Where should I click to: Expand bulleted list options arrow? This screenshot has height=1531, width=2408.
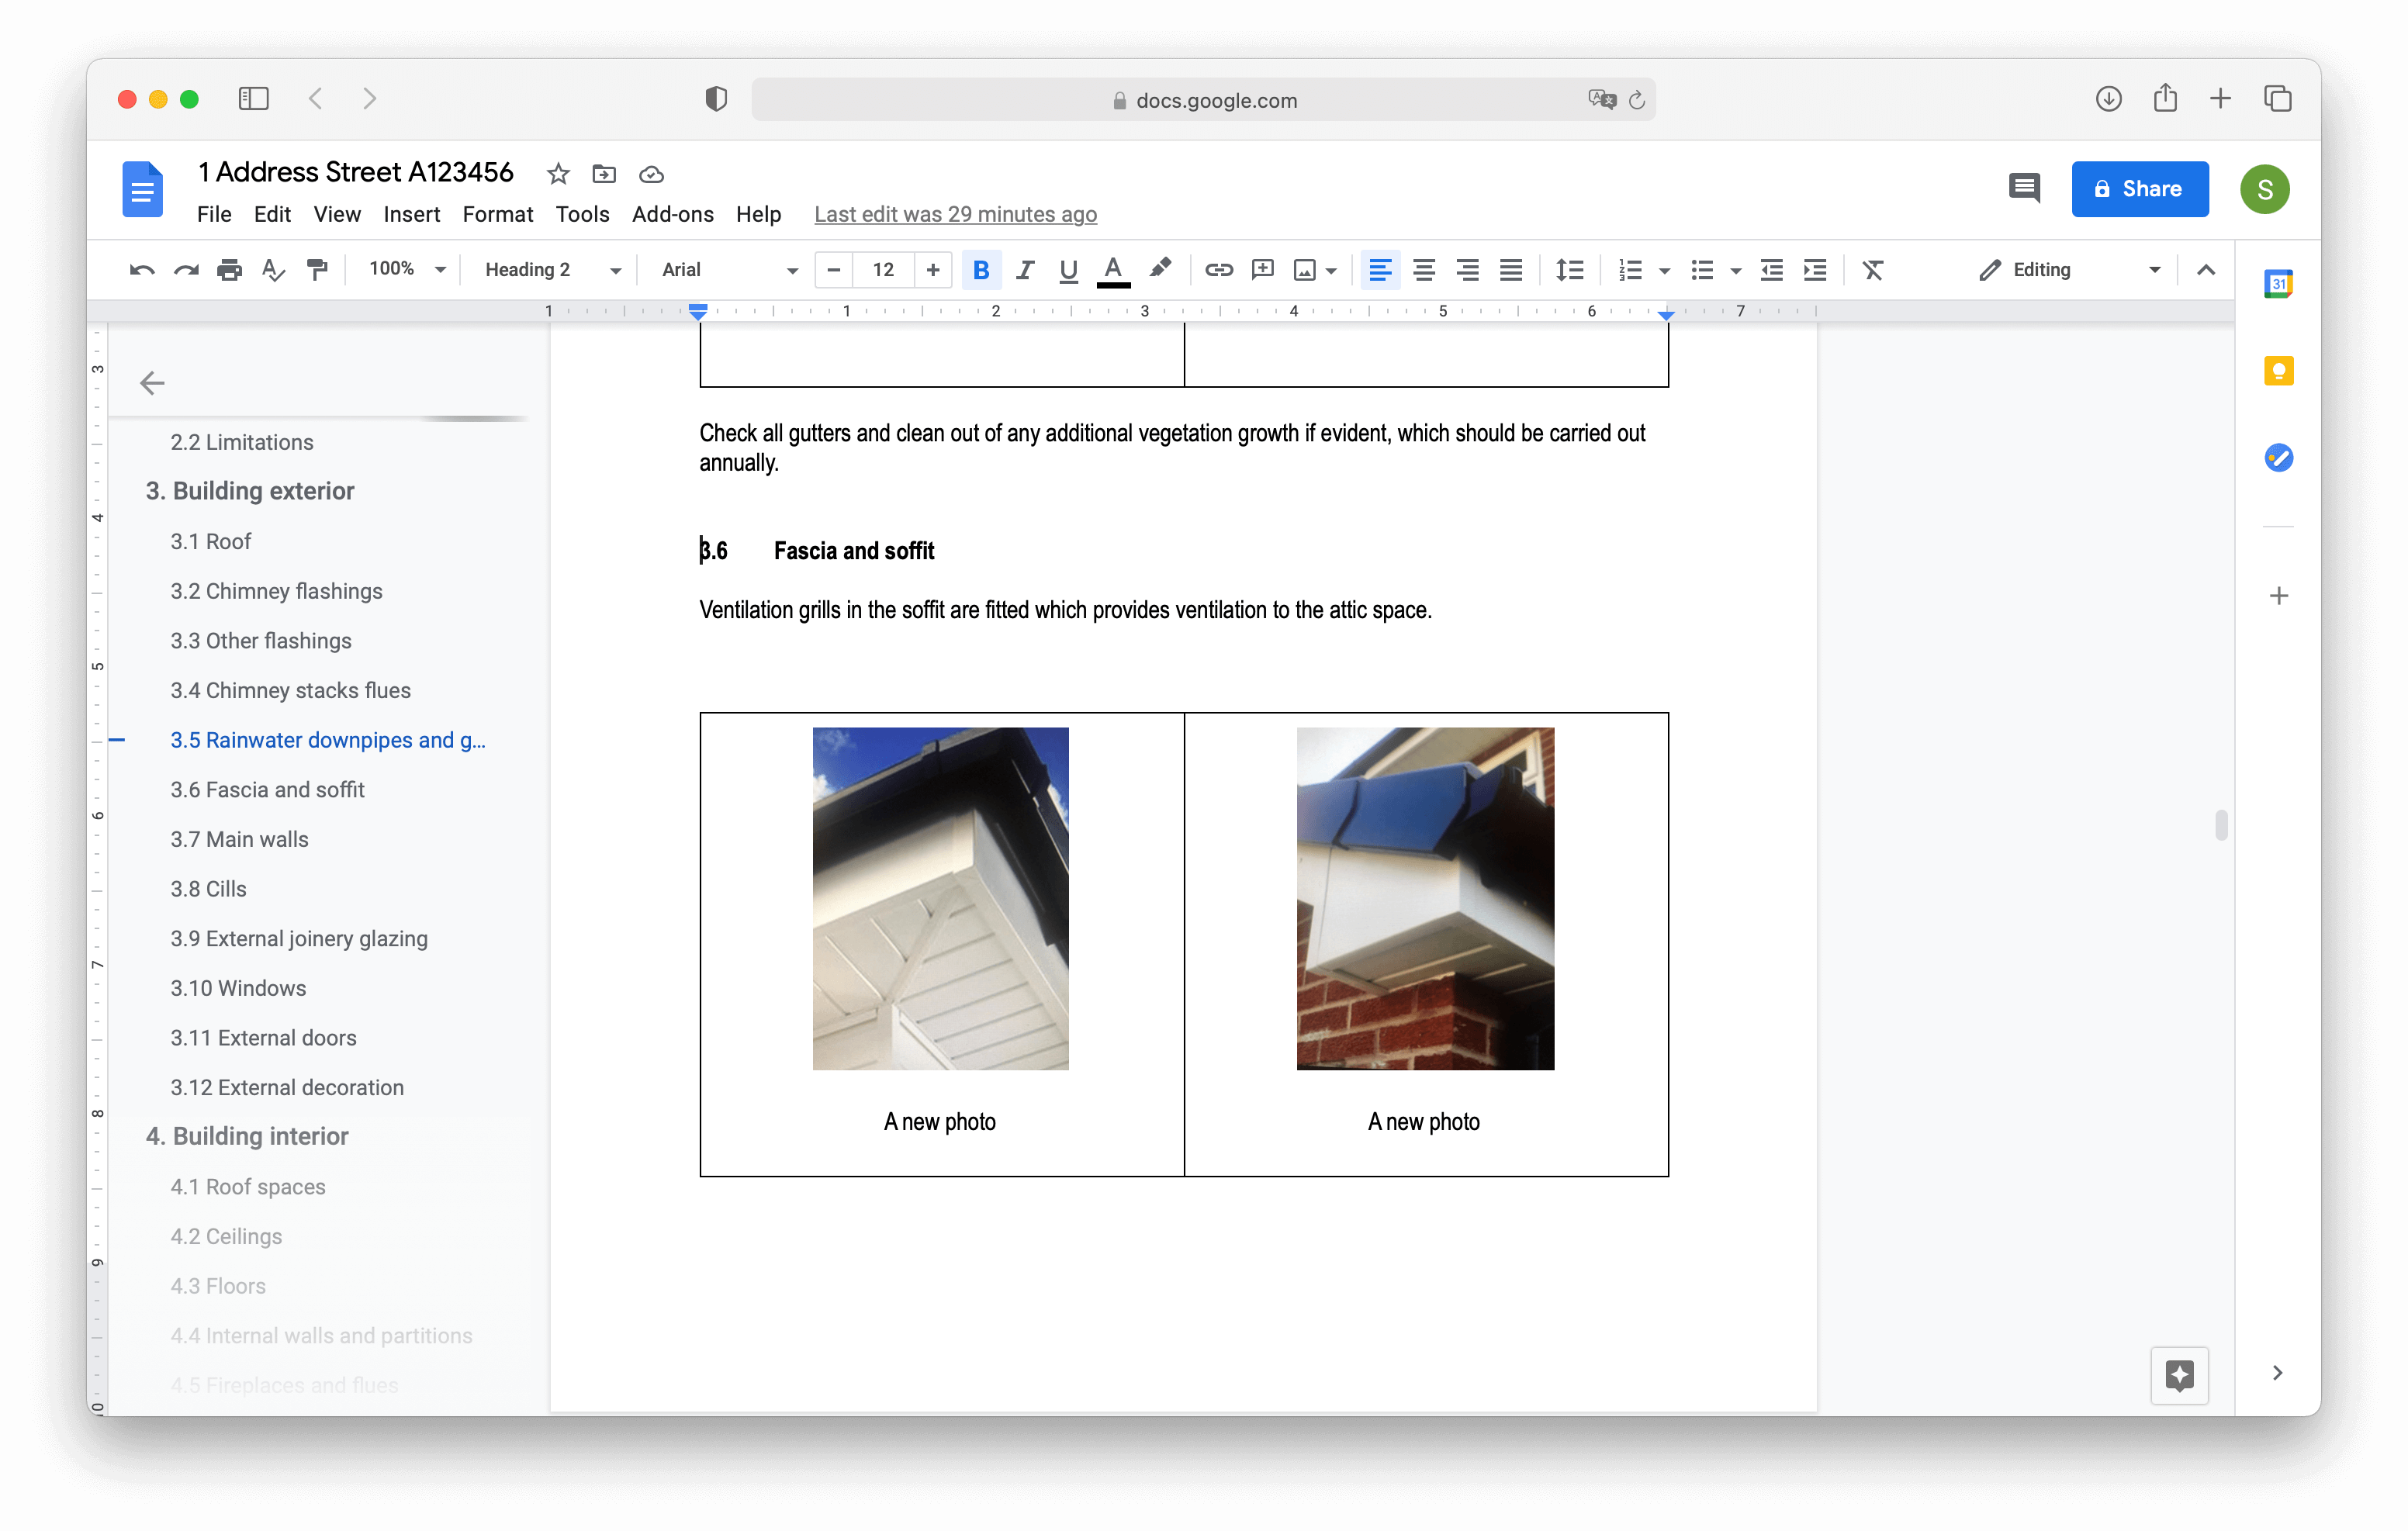tap(1736, 271)
